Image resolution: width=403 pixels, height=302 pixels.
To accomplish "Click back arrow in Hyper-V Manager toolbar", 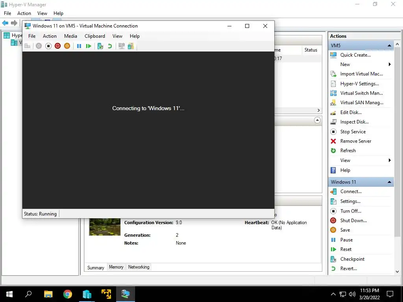I will (x=5, y=23).
